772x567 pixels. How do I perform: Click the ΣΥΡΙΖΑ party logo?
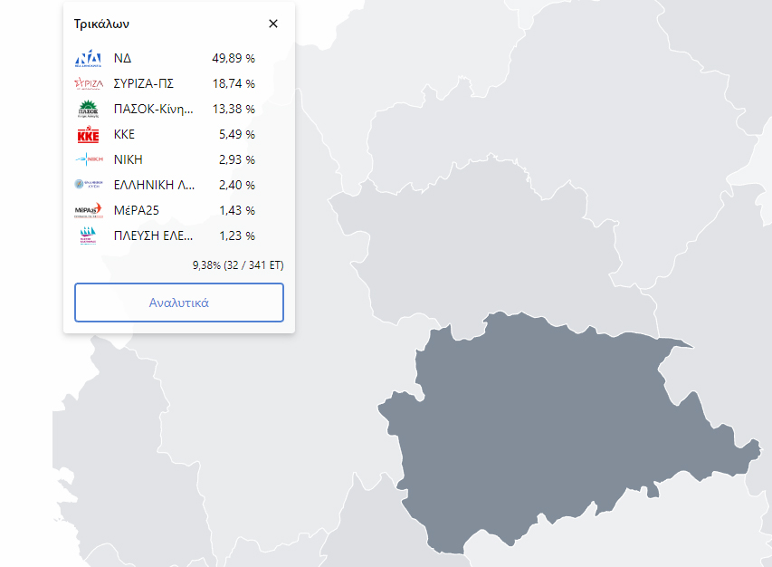click(88, 84)
